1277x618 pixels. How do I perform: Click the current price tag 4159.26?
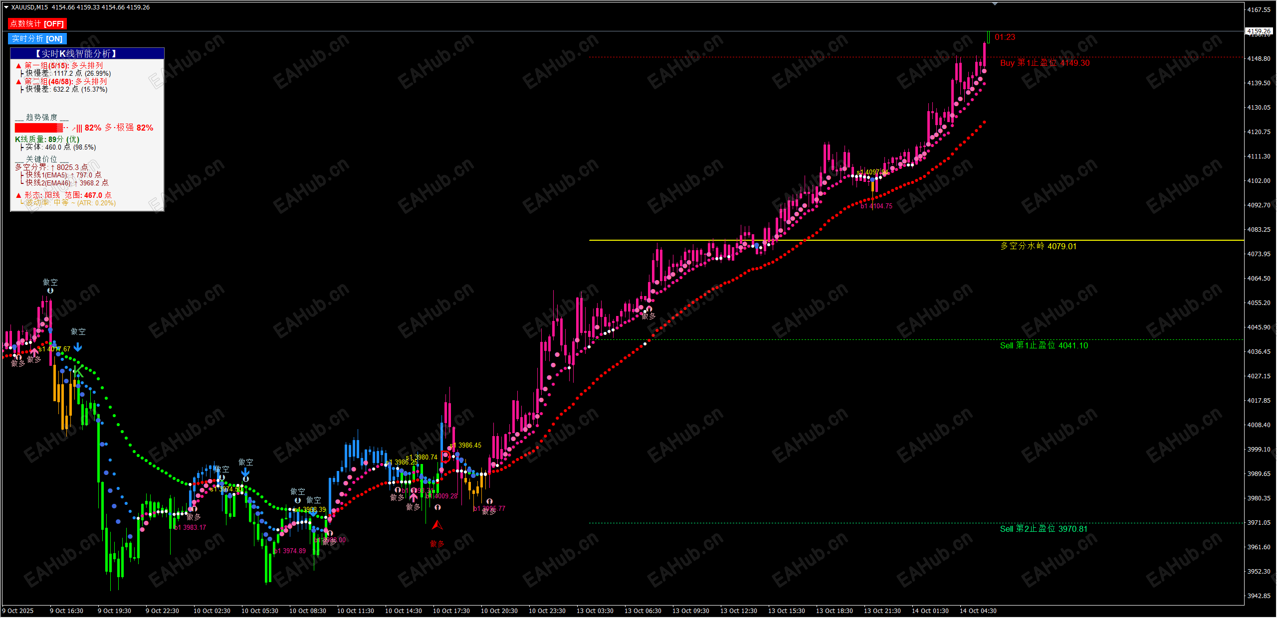(x=1259, y=31)
